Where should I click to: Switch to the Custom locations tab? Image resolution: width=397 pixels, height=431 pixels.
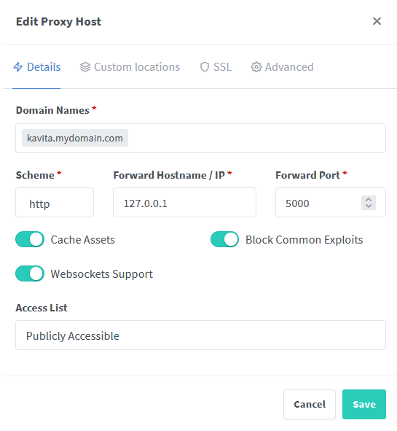pos(130,67)
